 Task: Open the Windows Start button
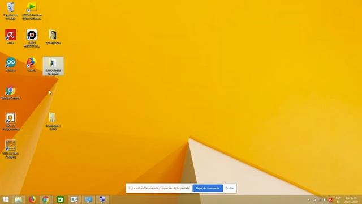tap(6, 199)
